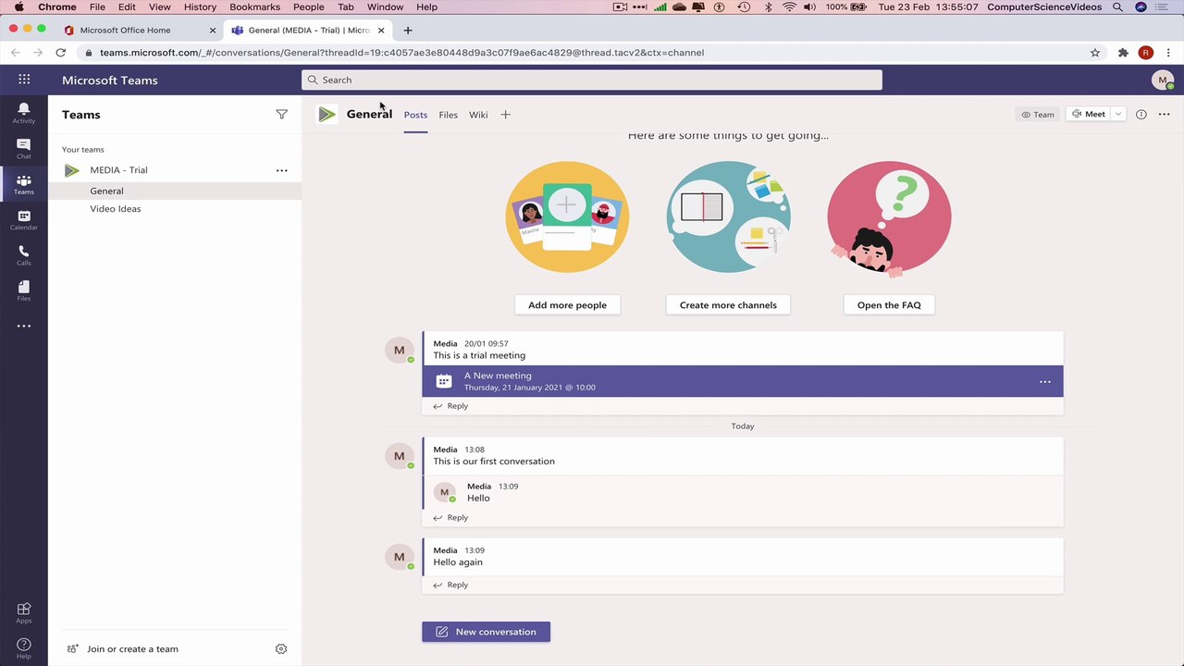Select the Video Ideas channel
Screen dimensions: 1184x666
tap(175, 209)
